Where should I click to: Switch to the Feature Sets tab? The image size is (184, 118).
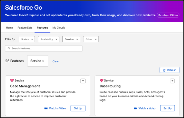[25, 28]
